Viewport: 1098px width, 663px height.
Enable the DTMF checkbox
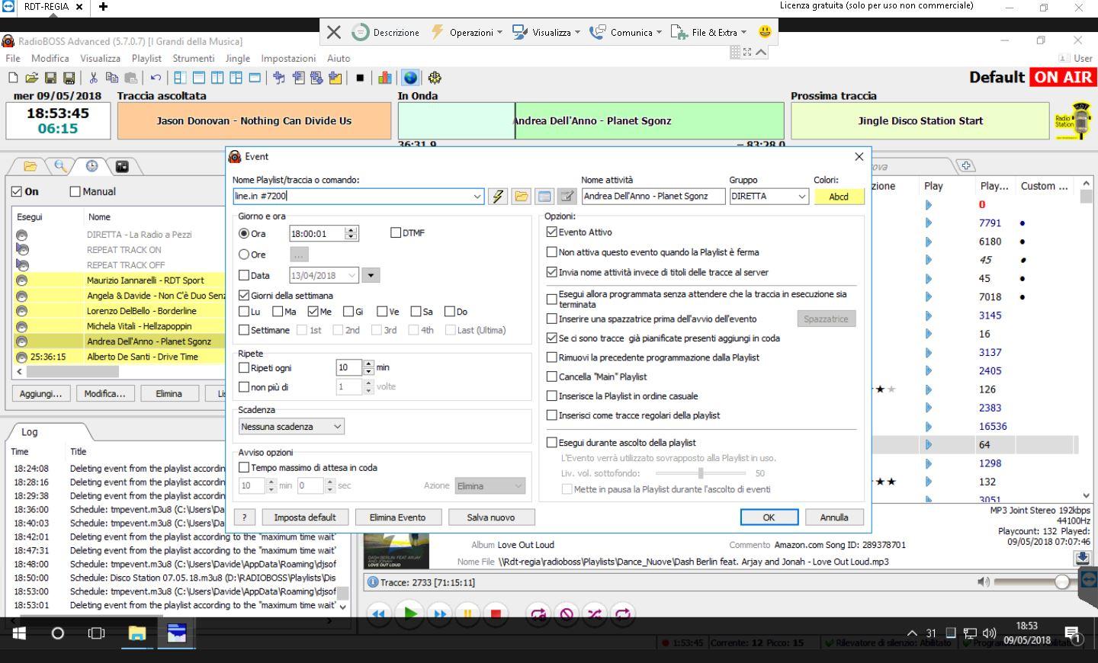pos(396,232)
